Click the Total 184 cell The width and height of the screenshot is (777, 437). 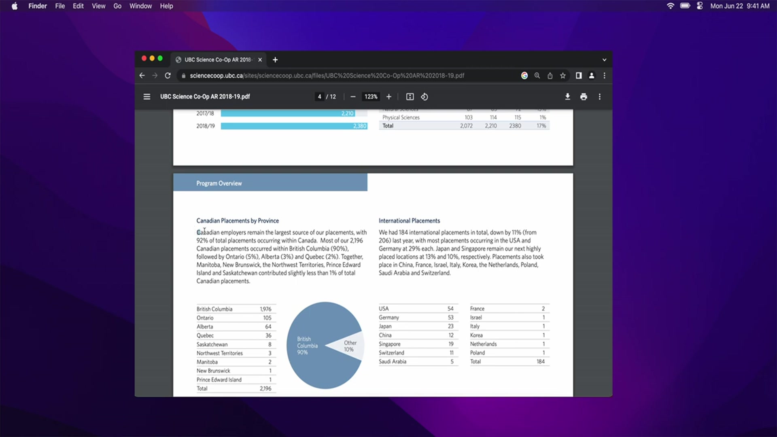click(x=541, y=362)
